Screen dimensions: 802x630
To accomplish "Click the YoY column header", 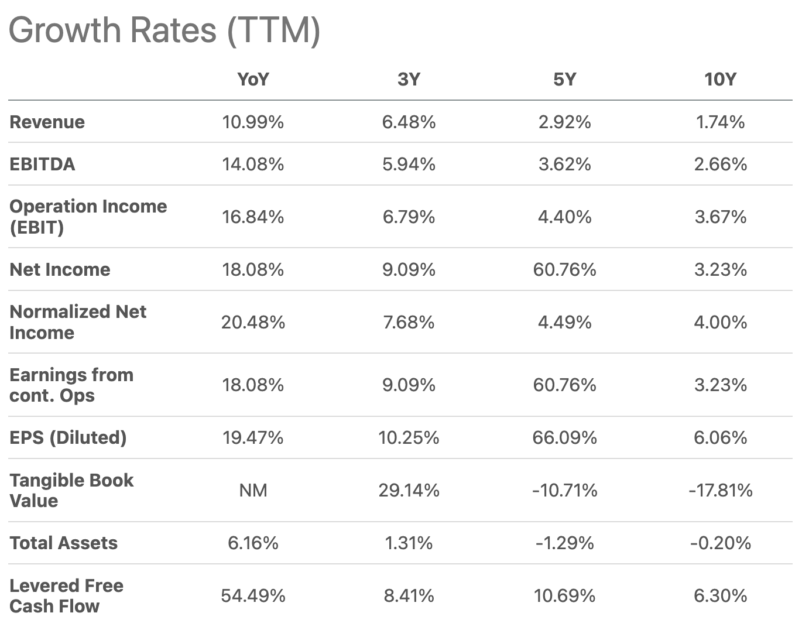I will click(253, 79).
